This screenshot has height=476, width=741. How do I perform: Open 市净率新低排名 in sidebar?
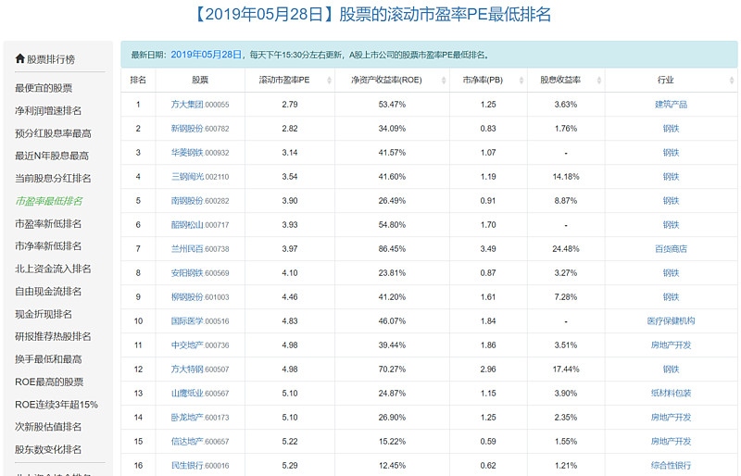48,245
